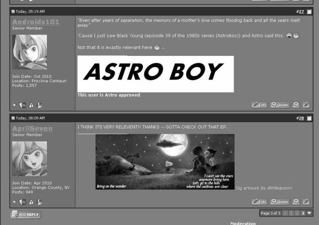Click the 'Moderation' heading at bottom
Screen dimensions: 319x225
point(243,223)
